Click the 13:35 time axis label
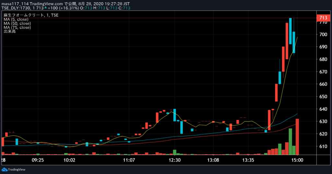This screenshot has width=332, height=174. [248, 160]
